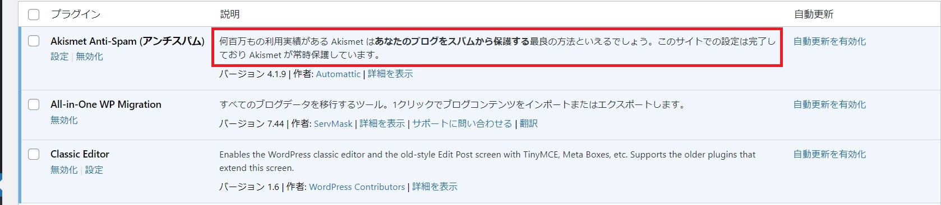Open Classic Editor 設定 link

pos(94,170)
